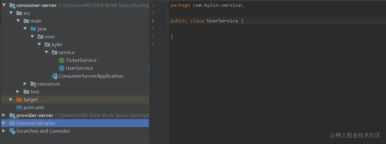Collapse the src folder arrow
386x144 pixels.
(x=11, y=13)
